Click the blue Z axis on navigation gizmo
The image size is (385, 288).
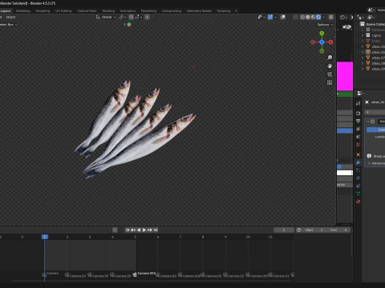click(x=322, y=42)
